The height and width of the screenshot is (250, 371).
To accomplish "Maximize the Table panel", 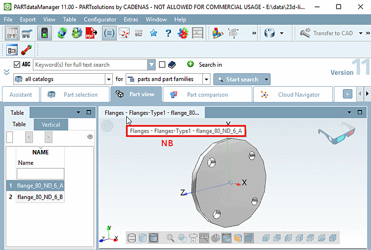I will click(89, 112).
